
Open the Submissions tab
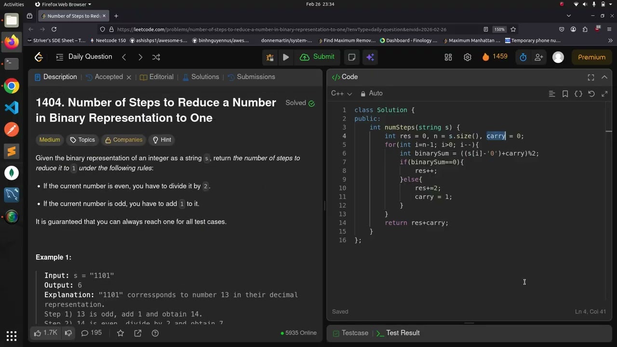pyautogui.click(x=251, y=77)
